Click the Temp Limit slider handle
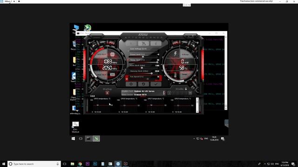The image size is (298, 167). (157, 62)
